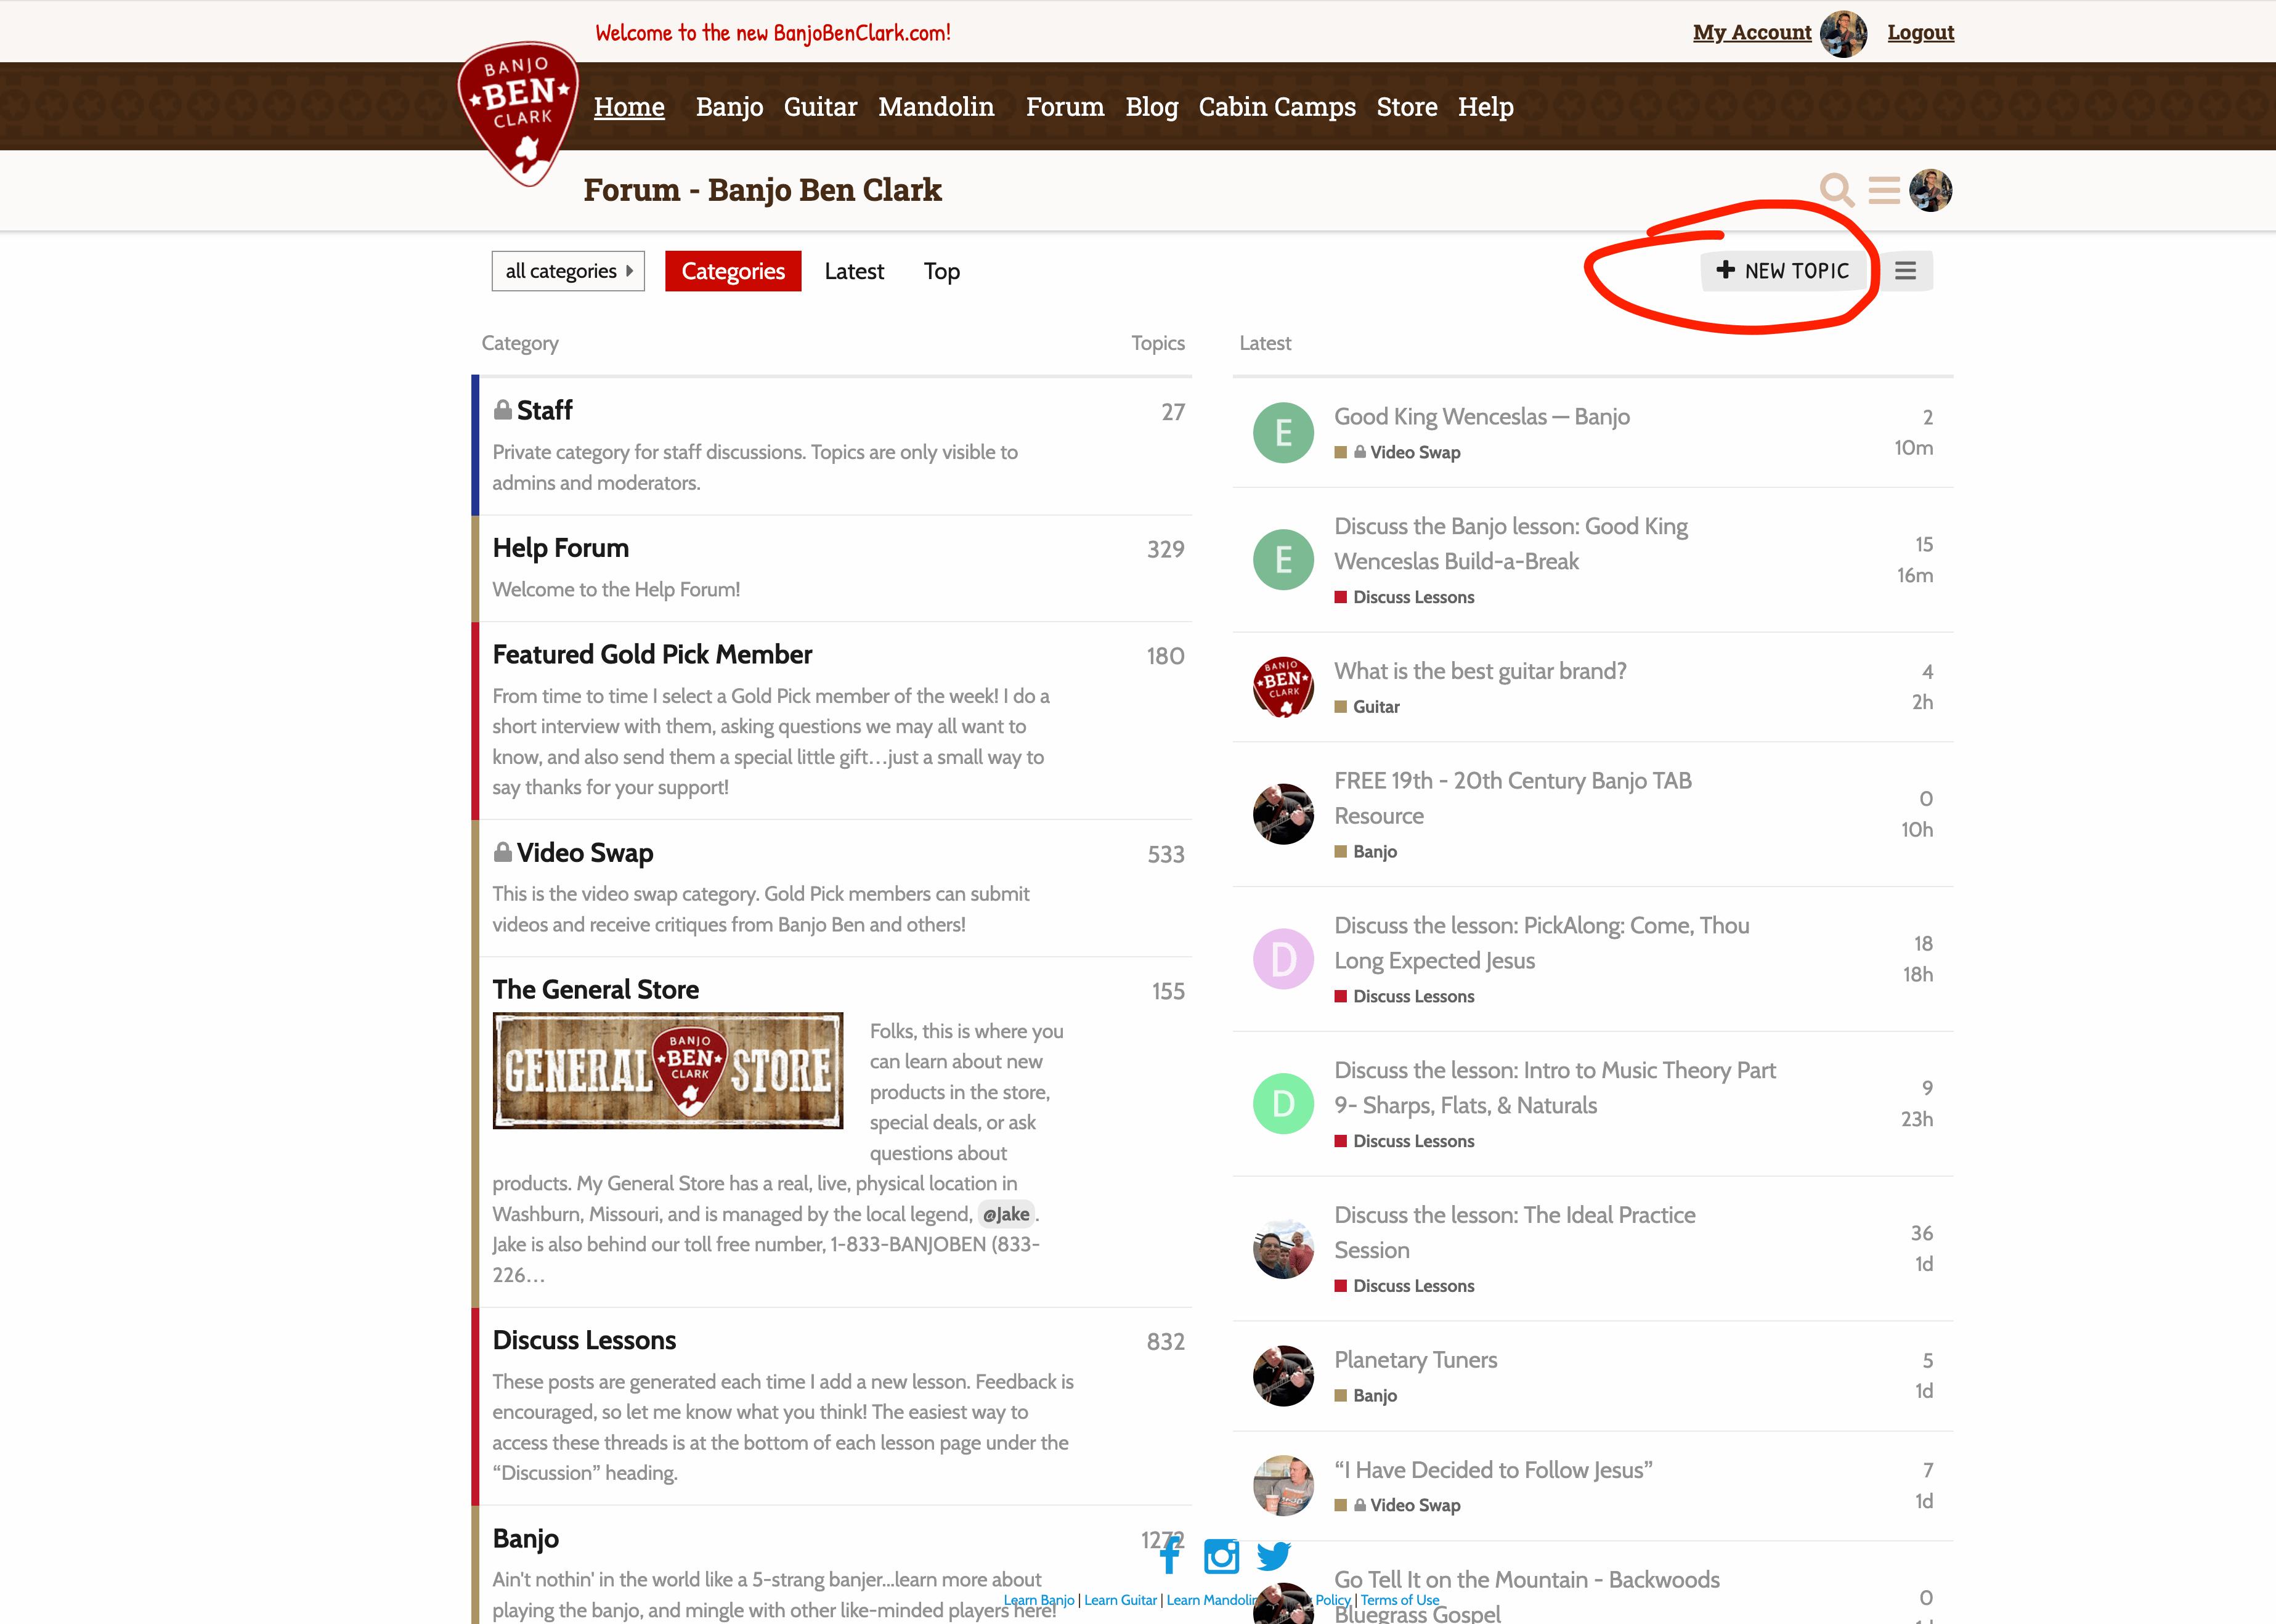Open the forum hamburger menu icon
The width and height of the screenshot is (2276, 1624).
pos(1884,190)
